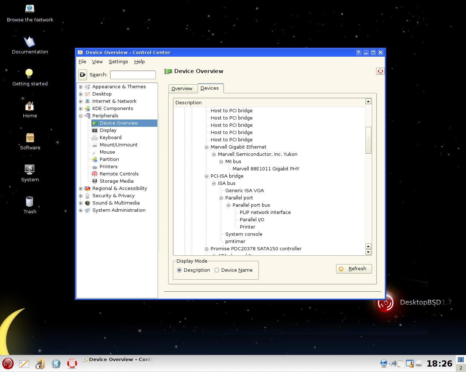Image resolution: width=466 pixels, height=372 pixels.
Task: Collapse the ISA bus node
Action: pyautogui.click(x=214, y=183)
